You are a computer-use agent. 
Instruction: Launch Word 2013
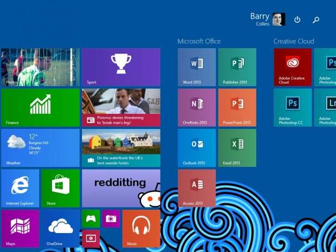click(x=197, y=67)
